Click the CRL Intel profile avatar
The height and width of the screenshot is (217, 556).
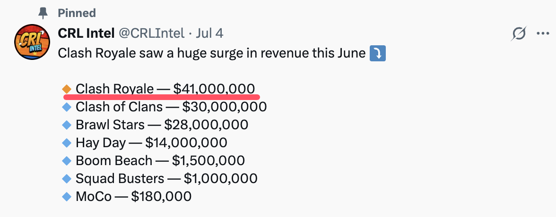pos(32,42)
